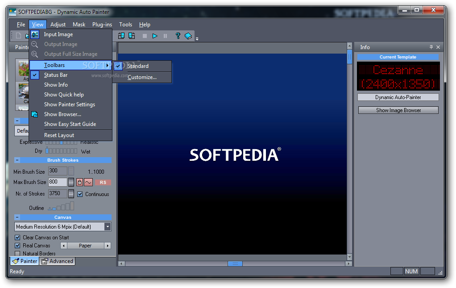Toggle the Max Brush Size lock icon
The height and width of the screenshot is (288, 456).
pyautogui.click(x=79, y=182)
